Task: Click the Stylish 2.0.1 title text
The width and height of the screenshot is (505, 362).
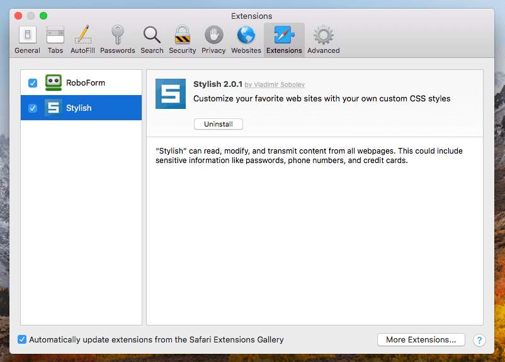Action: (218, 84)
